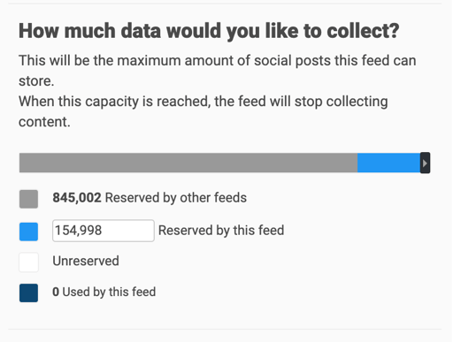461x342 pixels.
Task: Click the white 'Unreserved' swatch
Action: click(x=28, y=262)
